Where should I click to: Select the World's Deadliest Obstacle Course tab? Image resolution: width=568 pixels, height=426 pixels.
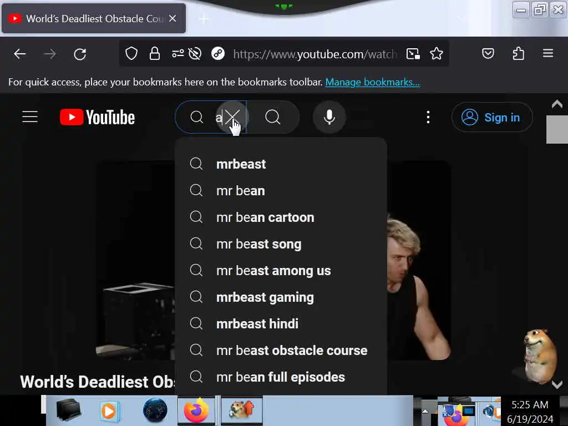[x=94, y=18]
